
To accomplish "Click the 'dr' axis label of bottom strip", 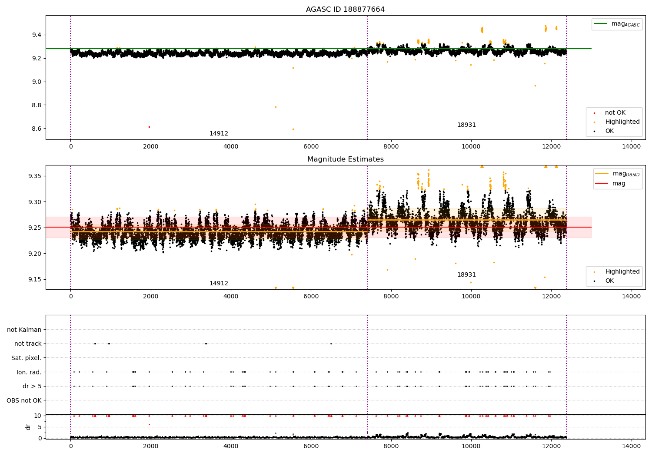I will tap(28, 427).
